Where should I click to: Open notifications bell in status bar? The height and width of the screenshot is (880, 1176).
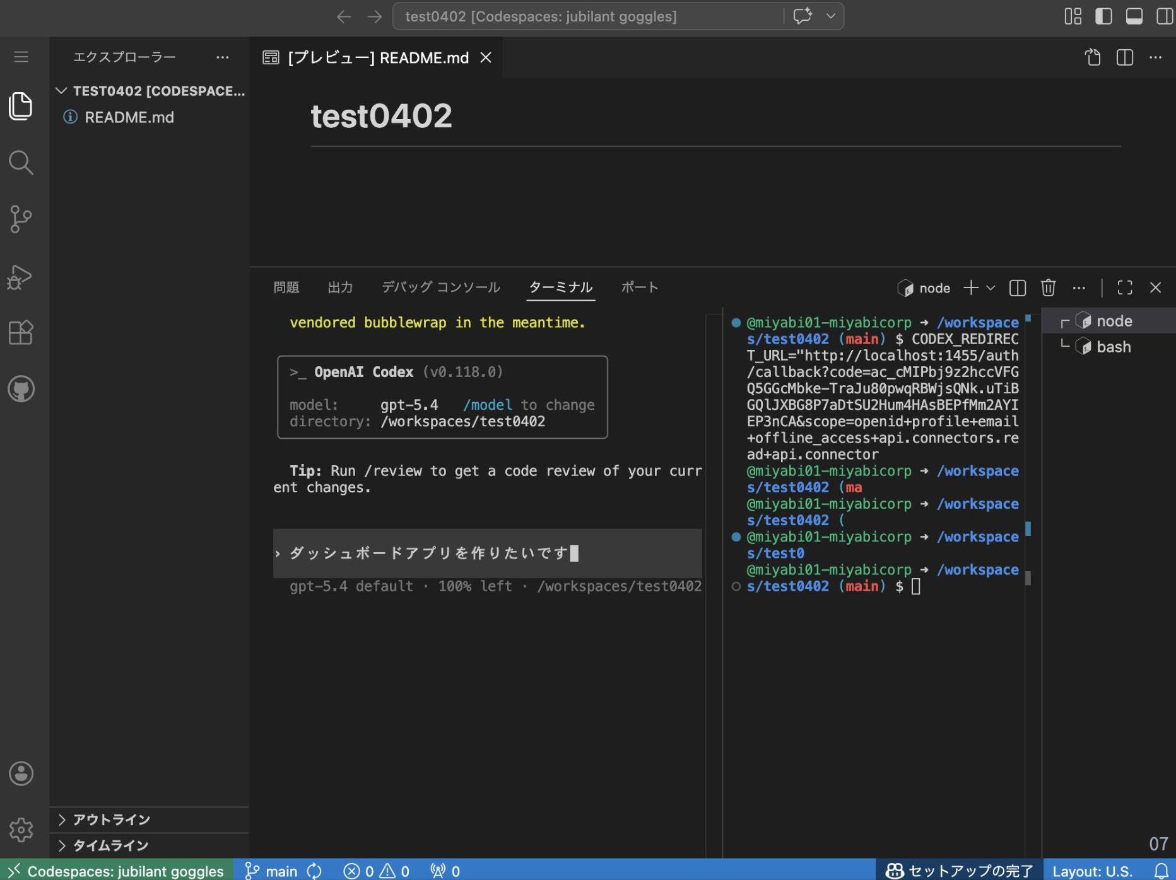click(x=1161, y=871)
